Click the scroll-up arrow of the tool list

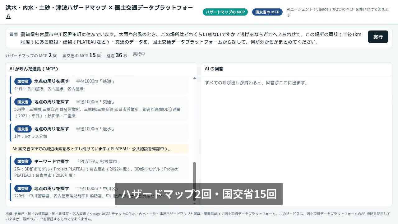pyautogui.click(x=195, y=78)
